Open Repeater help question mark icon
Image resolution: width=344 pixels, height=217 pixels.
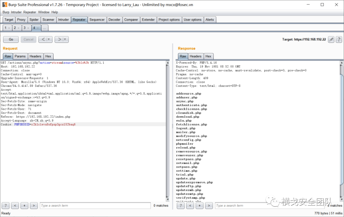[339, 39]
